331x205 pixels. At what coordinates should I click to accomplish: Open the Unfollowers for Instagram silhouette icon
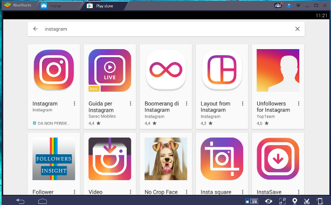pos(278,70)
